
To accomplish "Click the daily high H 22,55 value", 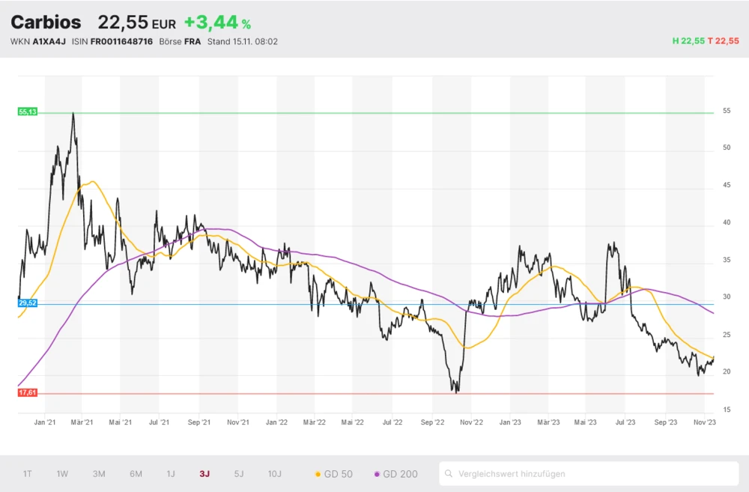I will pos(688,41).
